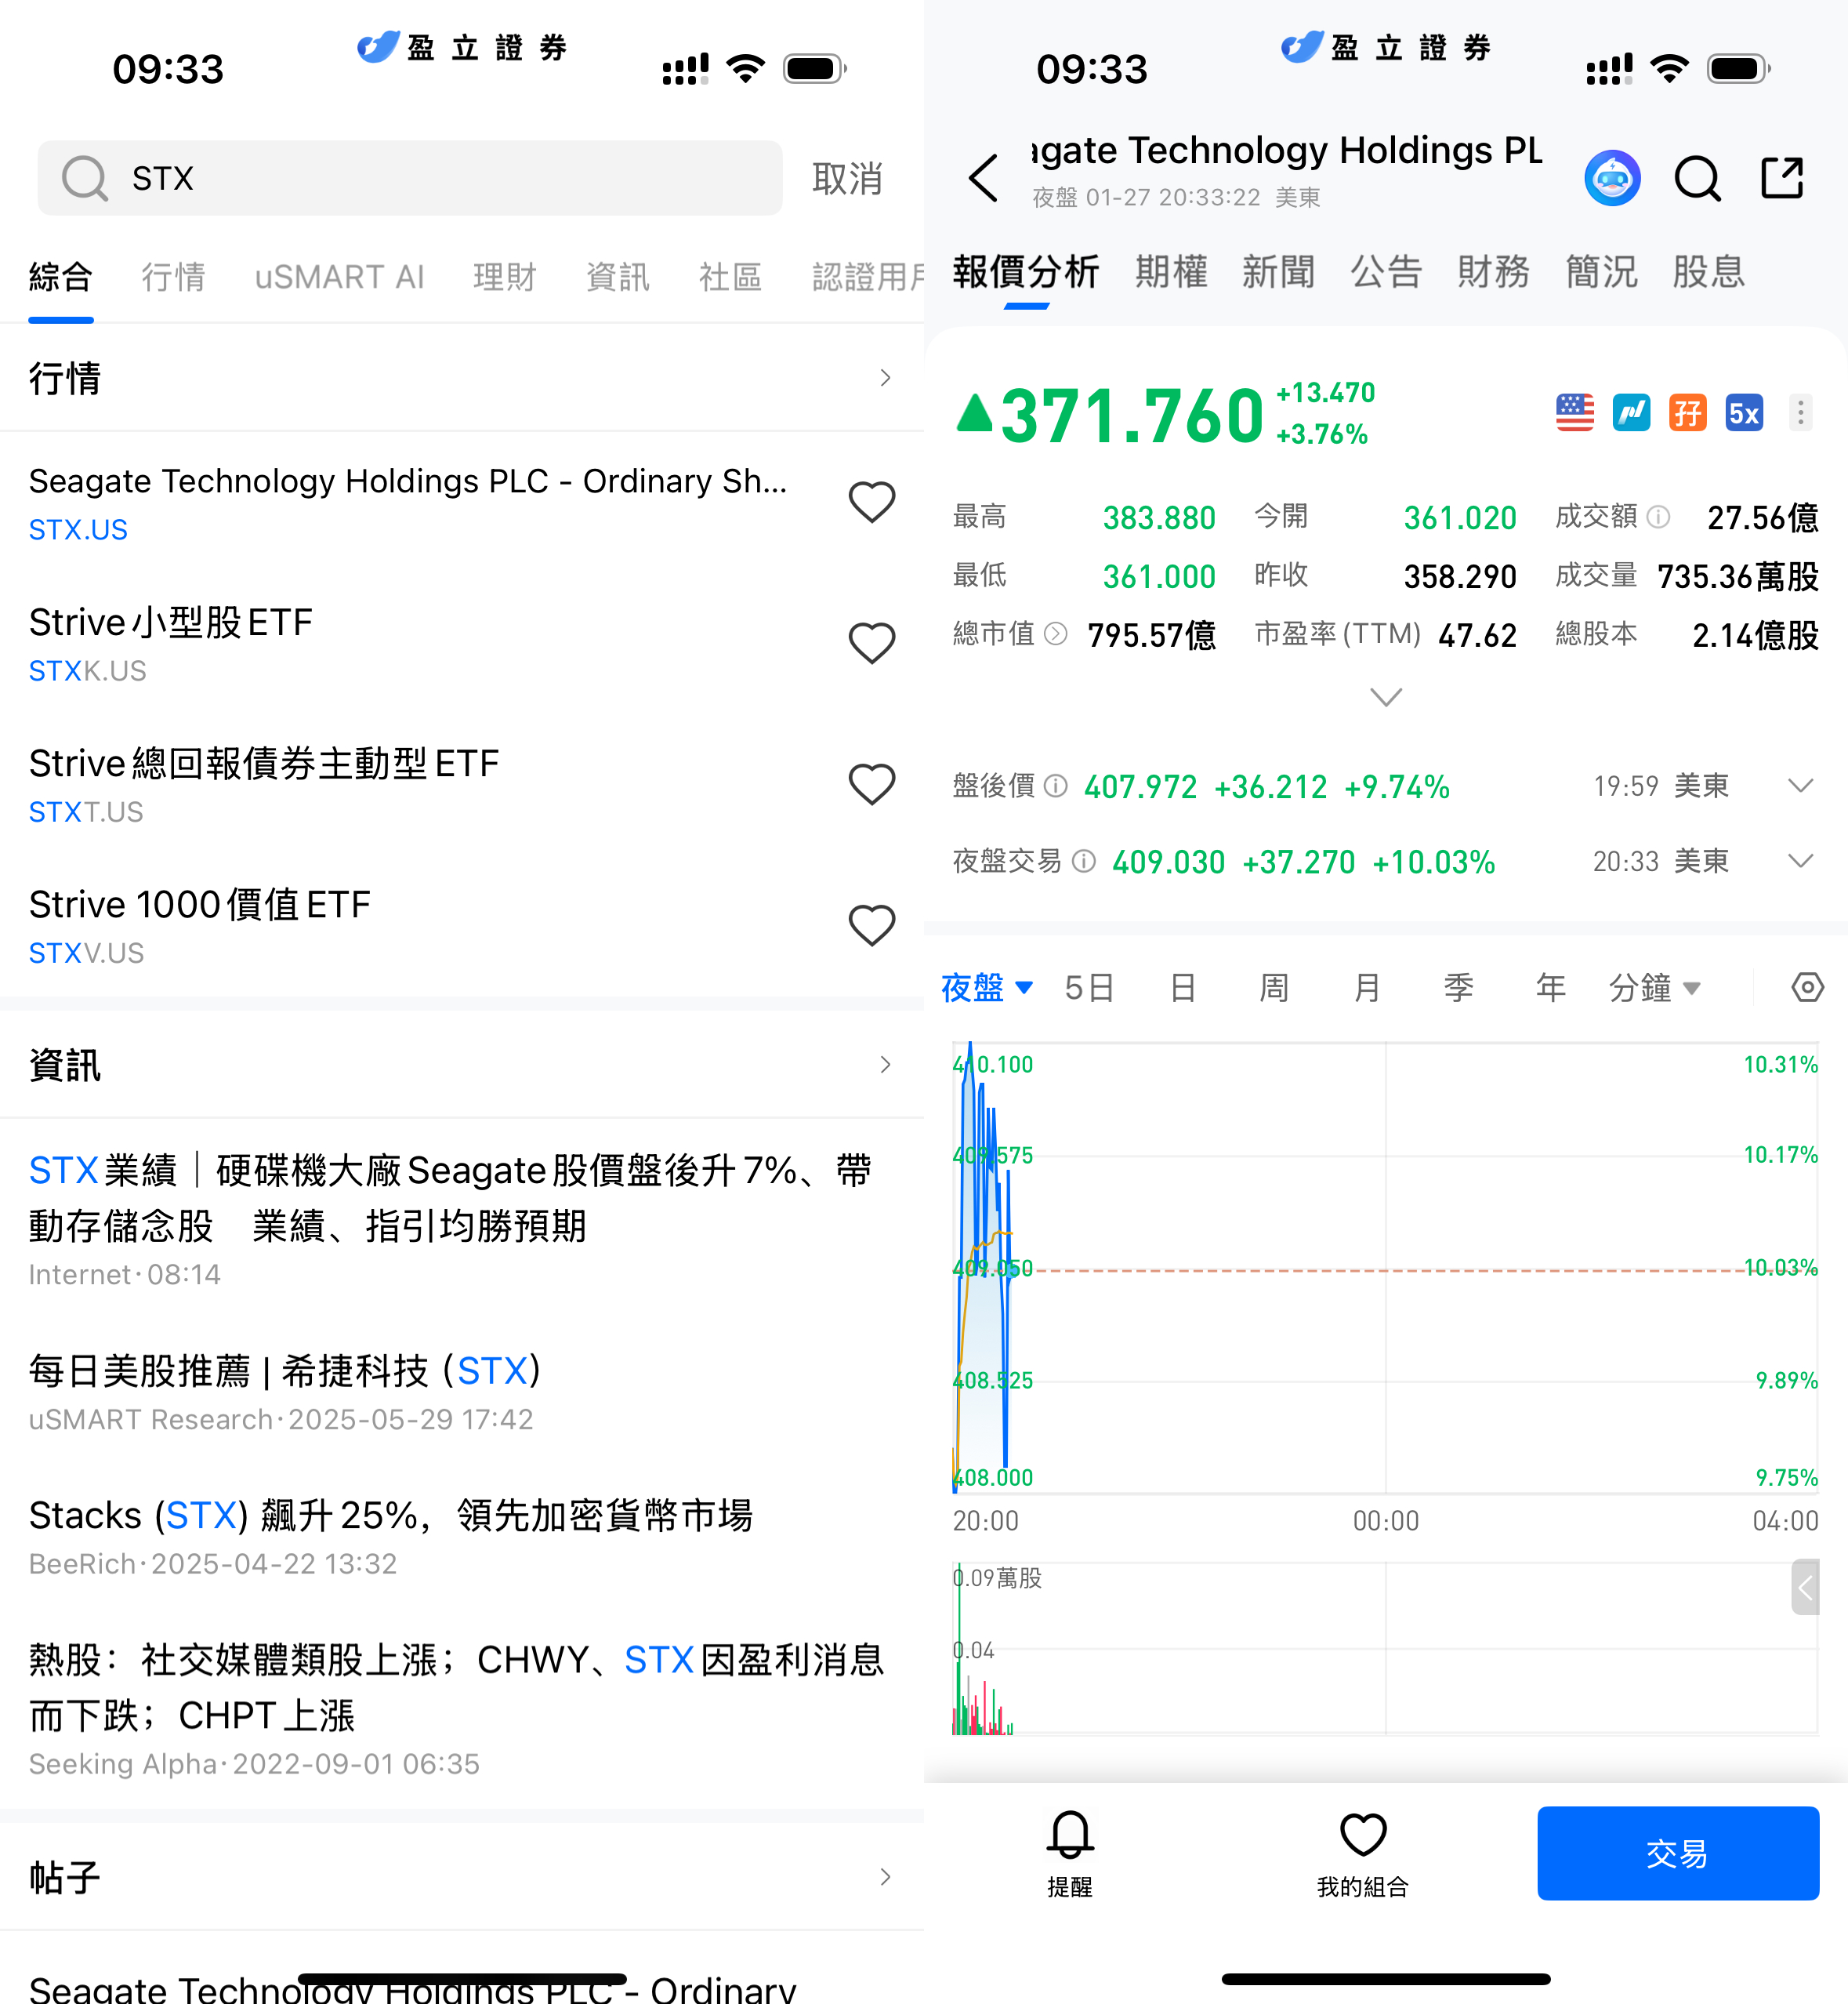This screenshot has width=1848, height=2004.
Task: Tap the blue 5x leverage badge
Action: (x=1743, y=412)
